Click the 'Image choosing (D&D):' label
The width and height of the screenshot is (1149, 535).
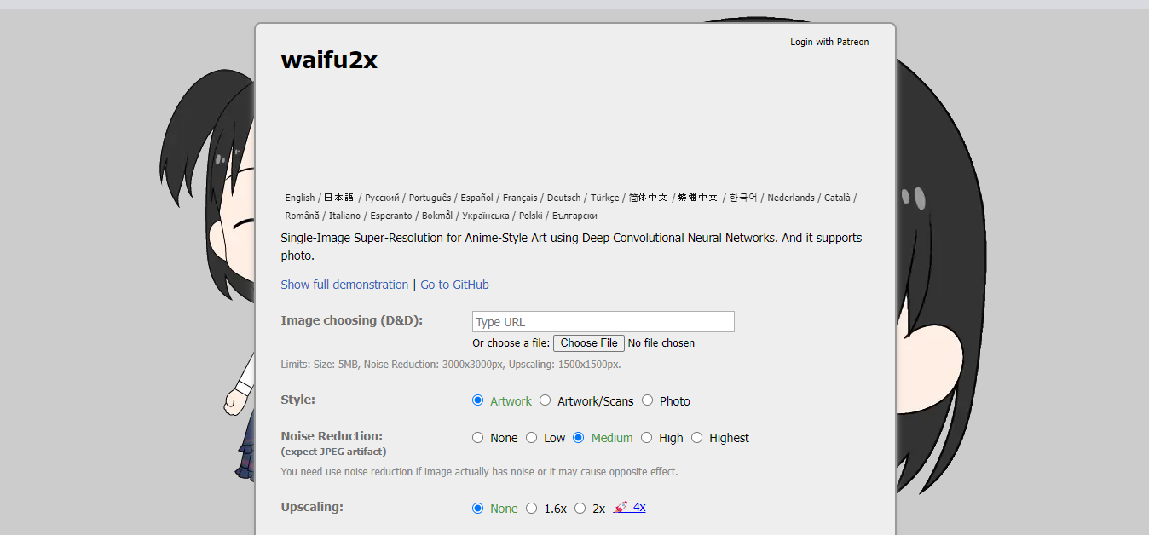point(352,320)
